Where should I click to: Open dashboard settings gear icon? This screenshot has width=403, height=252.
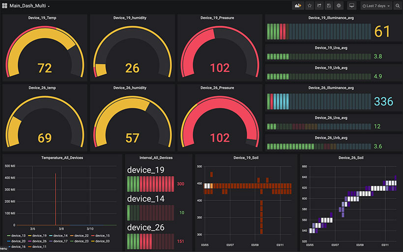pos(339,6)
